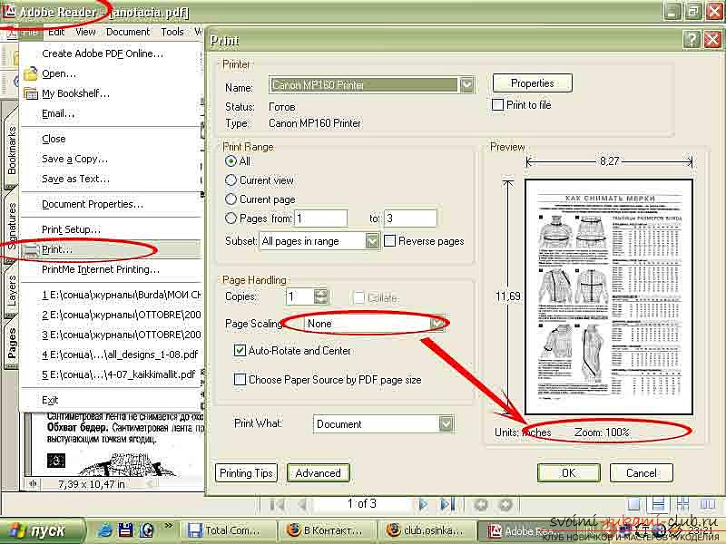This screenshot has height=544, width=726.
Task: Click the third quick launch icon
Action: [147, 530]
